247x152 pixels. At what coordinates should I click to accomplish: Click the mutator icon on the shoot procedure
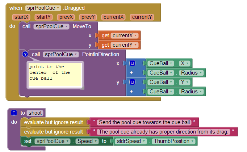coord(14,113)
